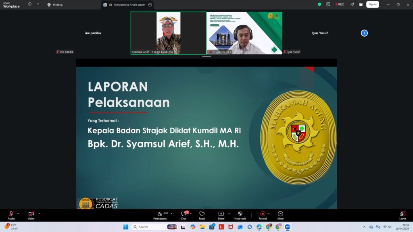413x232 pixels.
Task: Open the Chat panel
Action: coord(184,214)
